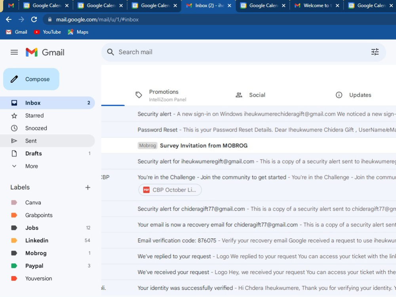Click the Youversion label tag icon
This screenshot has width=396, height=297.
click(x=14, y=278)
